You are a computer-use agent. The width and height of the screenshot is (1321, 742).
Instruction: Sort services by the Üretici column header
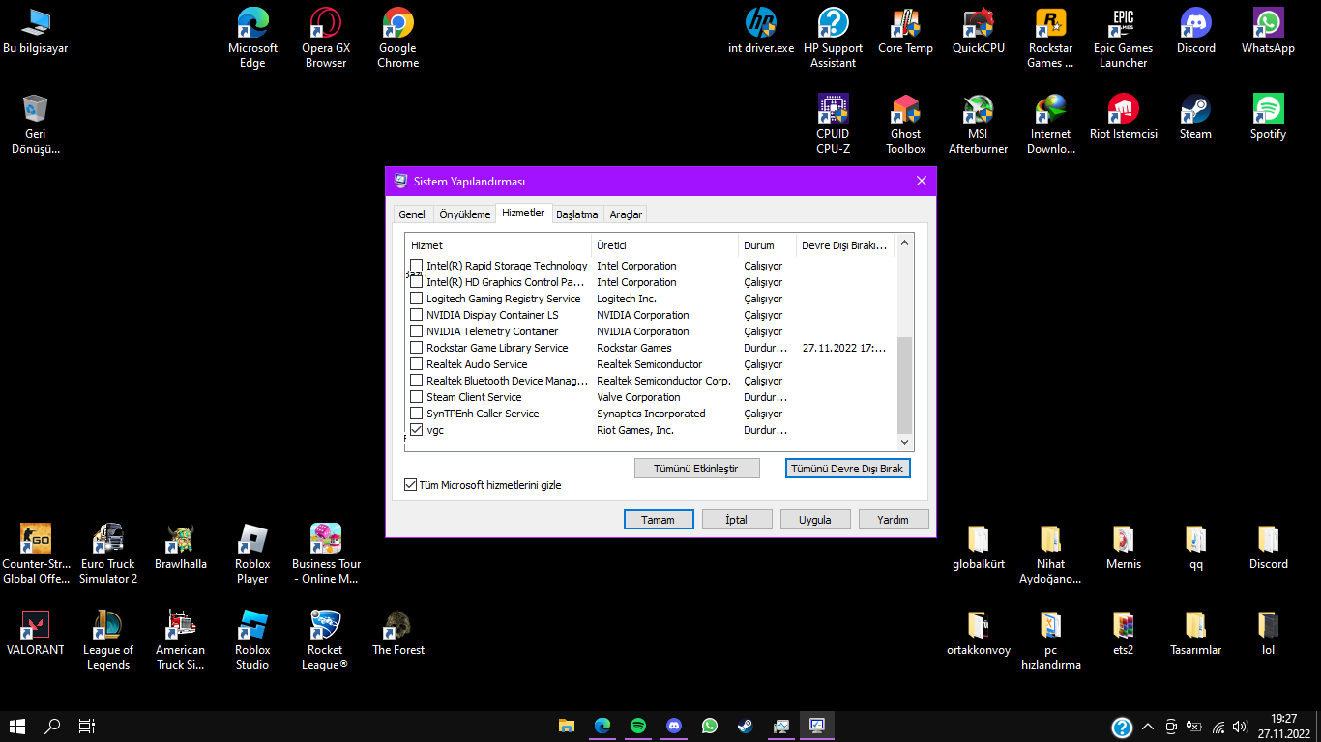[x=664, y=245]
